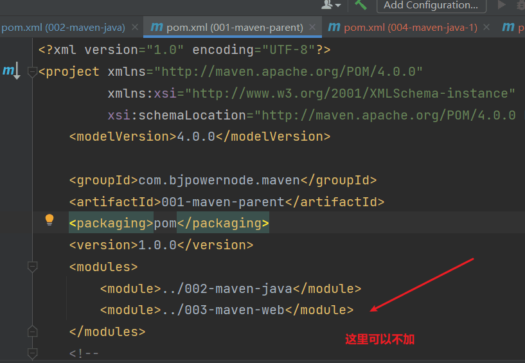Click the xmlns maven.apache.org URL value
This screenshot has height=363, width=525.
289,72
